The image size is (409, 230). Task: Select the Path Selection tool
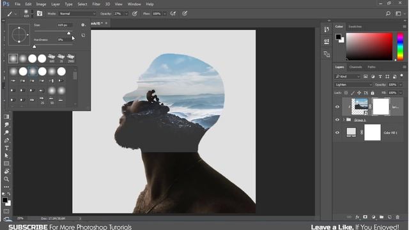tap(6, 156)
